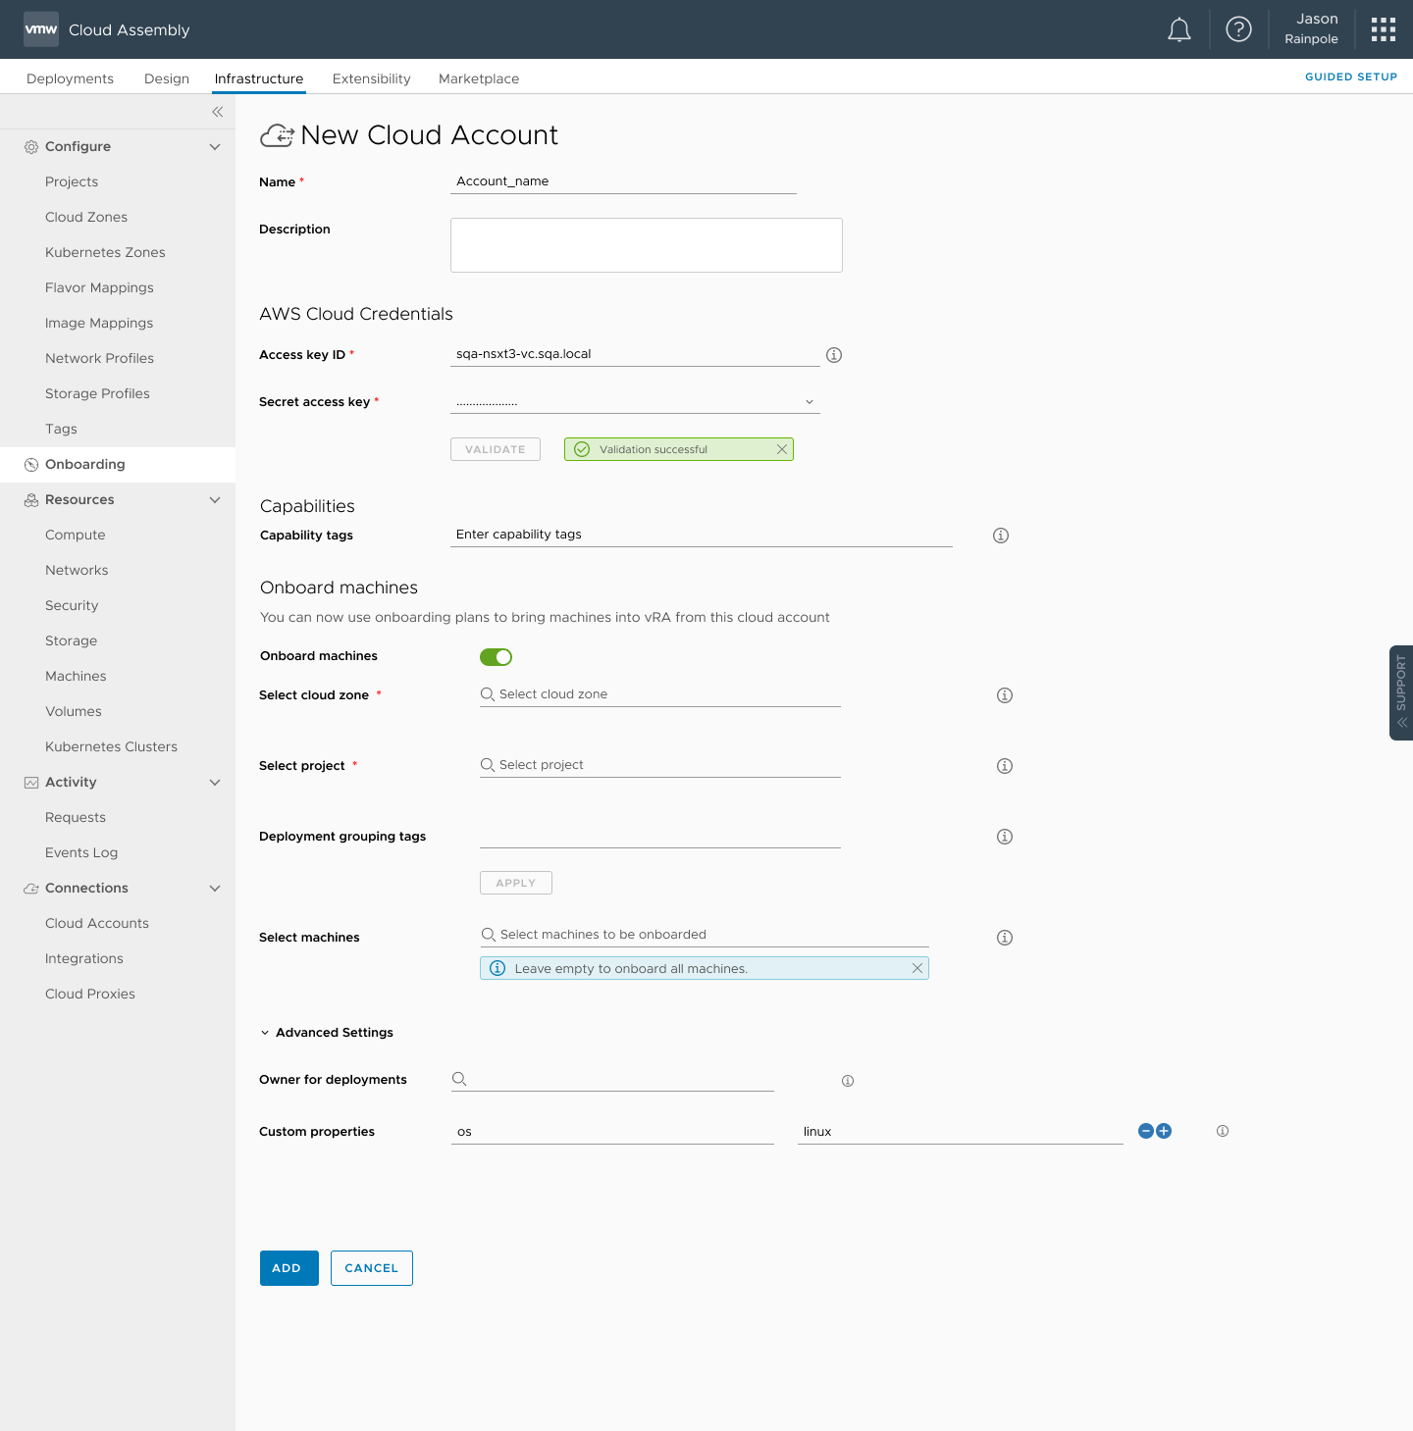Close the Leave empty to onboard hint

coord(917,968)
